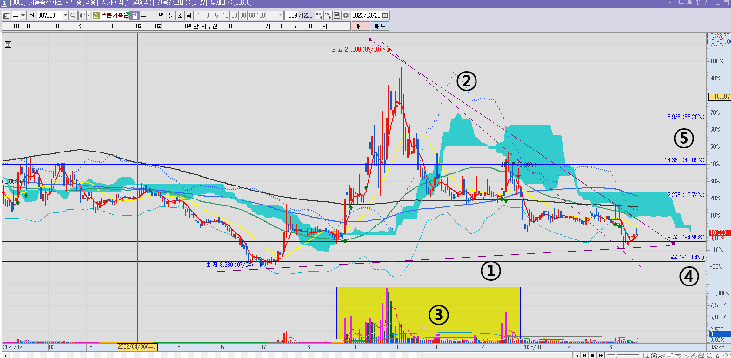This screenshot has height=358, width=731.
Task: Click the font size T icon in title bar
Action: click(697, 3)
